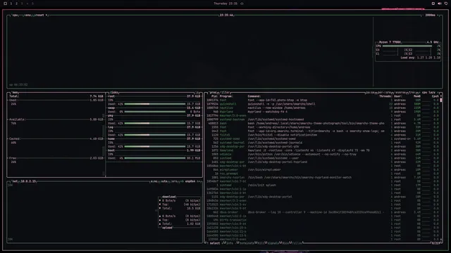Select the systemd-journald process row
Image resolution: width=451 pixels, height=253 pixels.
pyautogui.click(x=323, y=143)
